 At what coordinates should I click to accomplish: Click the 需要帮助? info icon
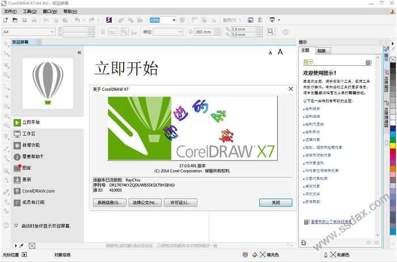[18, 157]
